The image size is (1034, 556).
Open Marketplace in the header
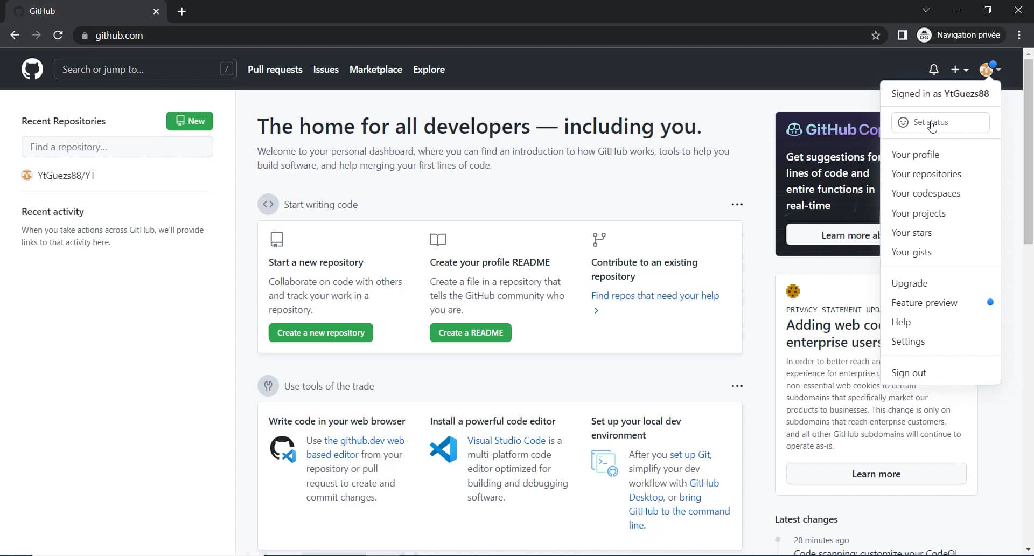click(x=376, y=69)
